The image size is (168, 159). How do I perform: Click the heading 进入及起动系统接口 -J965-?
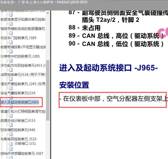(x=108, y=68)
